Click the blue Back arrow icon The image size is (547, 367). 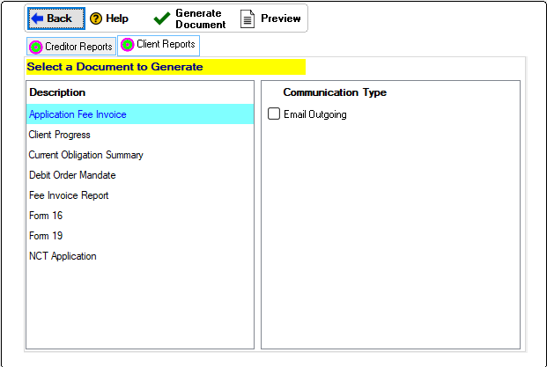[37, 18]
